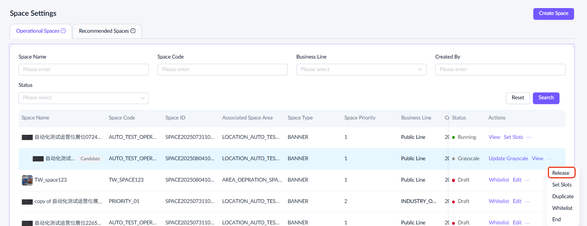Open more actions ellipsis for TW_space123
Viewport: 587px width, 226px height.
[527, 180]
